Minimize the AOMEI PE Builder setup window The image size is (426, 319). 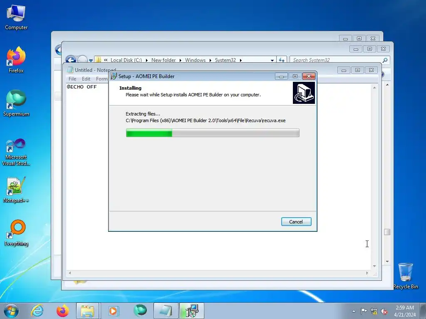point(281,76)
